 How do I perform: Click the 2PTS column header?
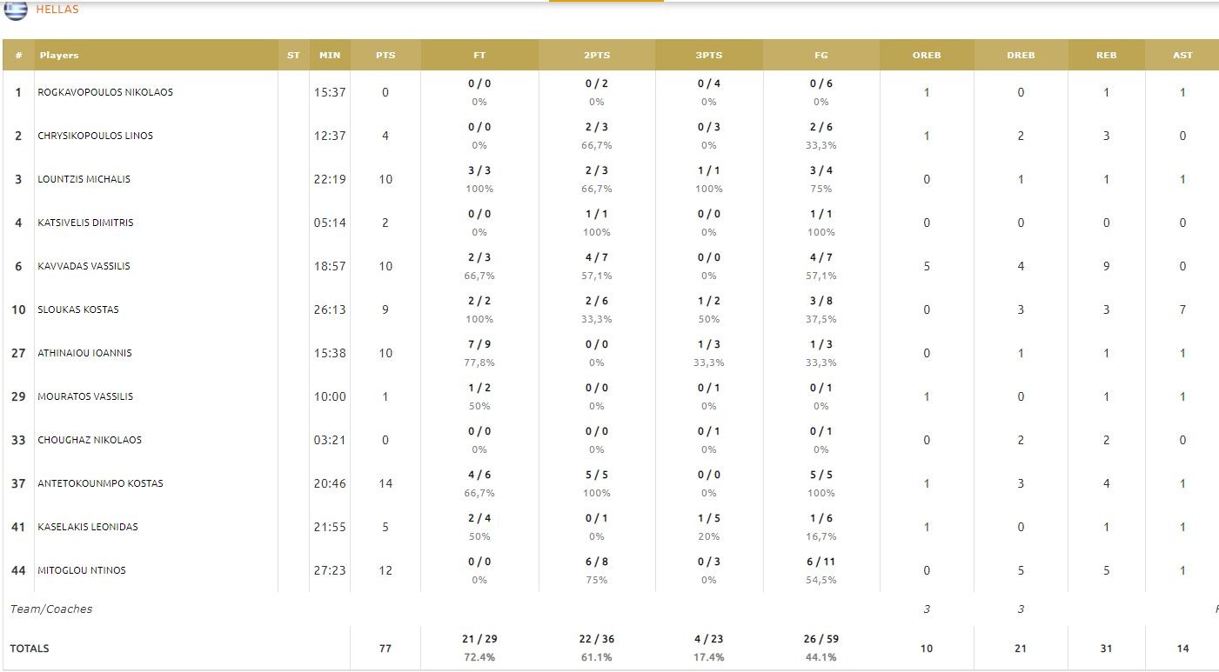pyautogui.click(x=597, y=55)
